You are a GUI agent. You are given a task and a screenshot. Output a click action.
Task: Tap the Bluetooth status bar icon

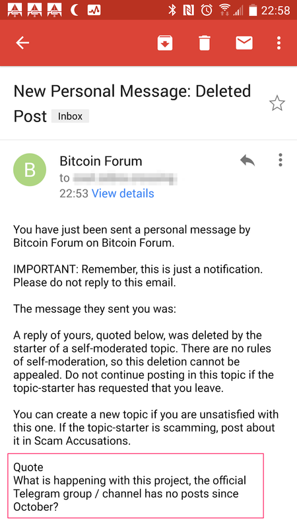172,11
